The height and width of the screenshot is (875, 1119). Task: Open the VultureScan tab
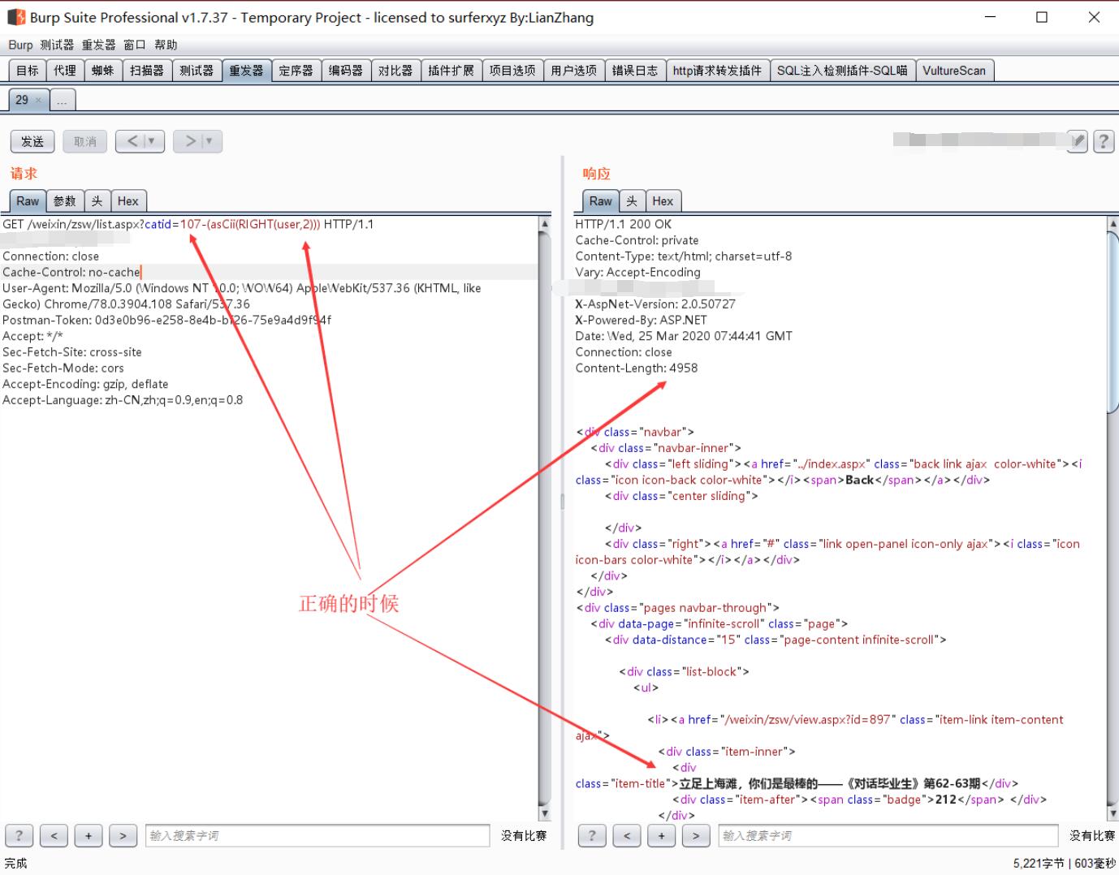coord(954,71)
